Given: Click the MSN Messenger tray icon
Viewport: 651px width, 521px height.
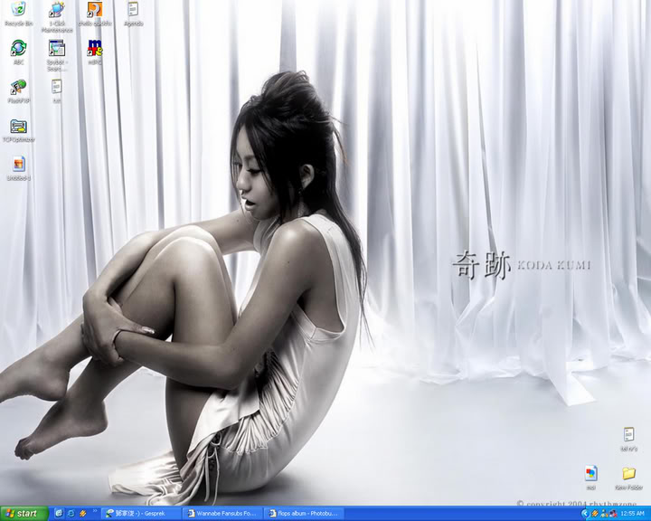Looking at the screenshot, I should point(604,514).
